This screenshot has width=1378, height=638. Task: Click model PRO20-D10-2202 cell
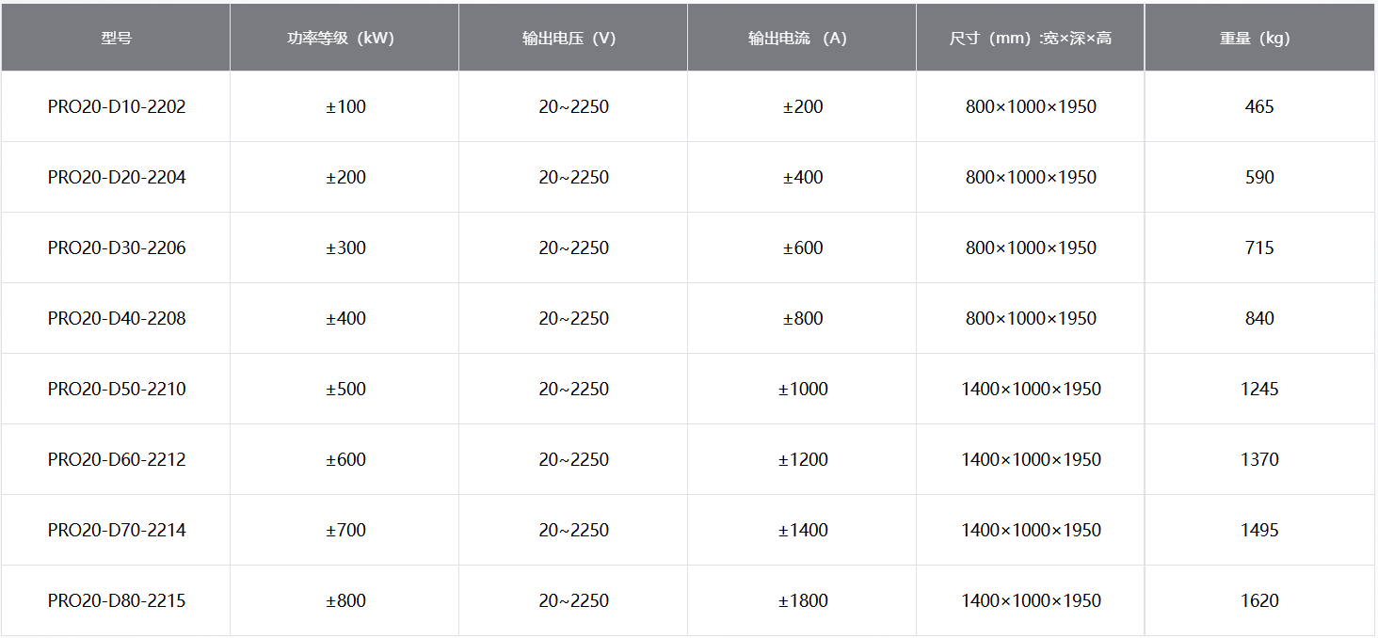click(117, 106)
